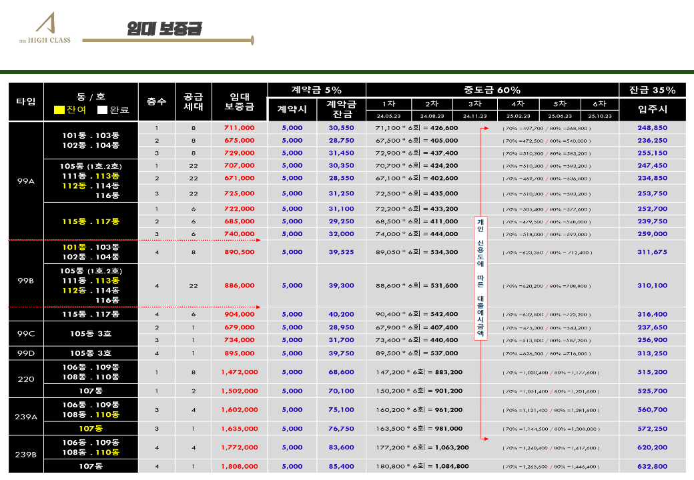Click the yellow 잔여 legend swatch
Screen dimensions: 694x480
(x=59, y=110)
